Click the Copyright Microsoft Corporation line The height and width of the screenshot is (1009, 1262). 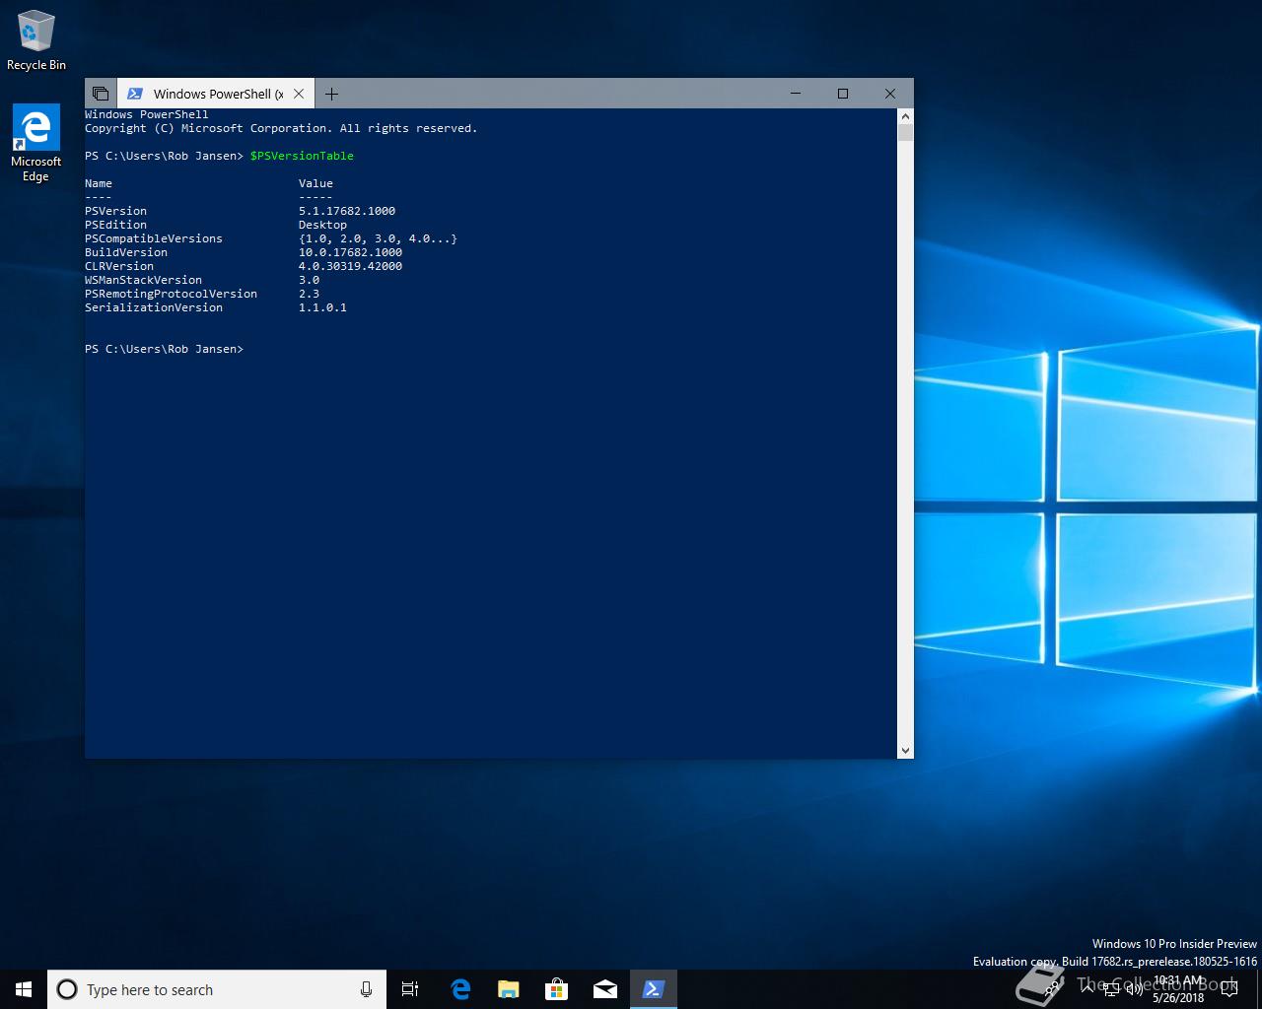point(281,128)
